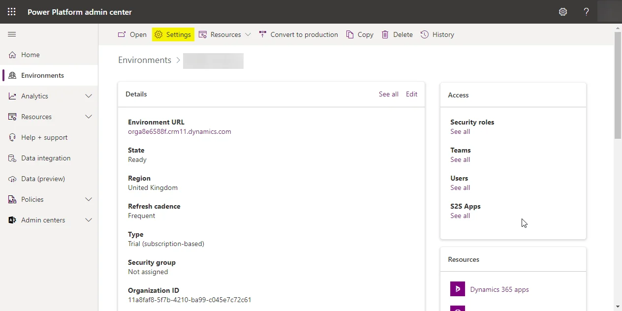Image resolution: width=622 pixels, height=311 pixels.
Task: Click the Data integration icon
Action: pyautogui.click(x=12, y=158)
